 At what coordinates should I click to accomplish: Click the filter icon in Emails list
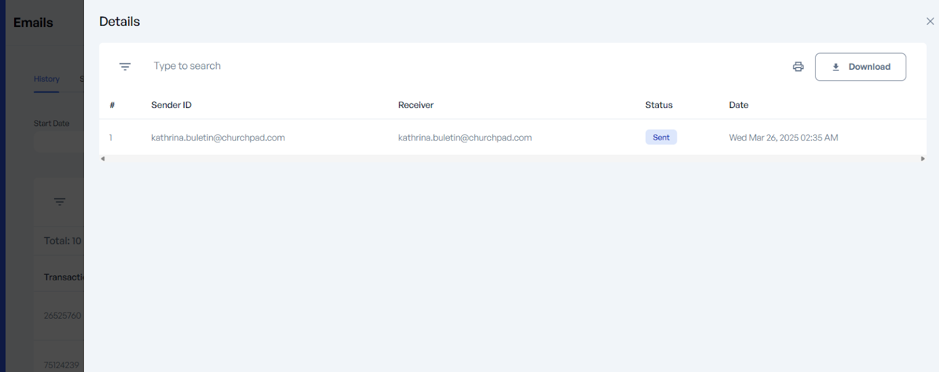pyautogui.click(x=59, y=202)
